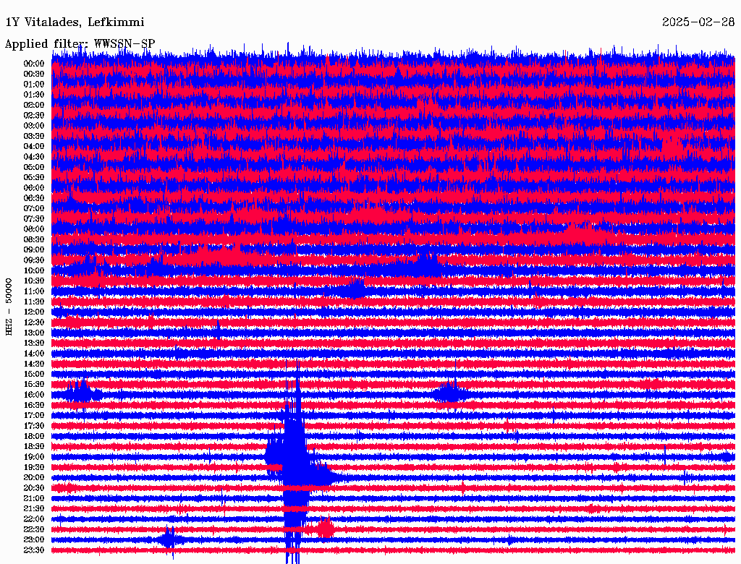The height and width of the screenshot is (564, 741).
Task: Select the 19:30 time label
Action: point(34,467)
